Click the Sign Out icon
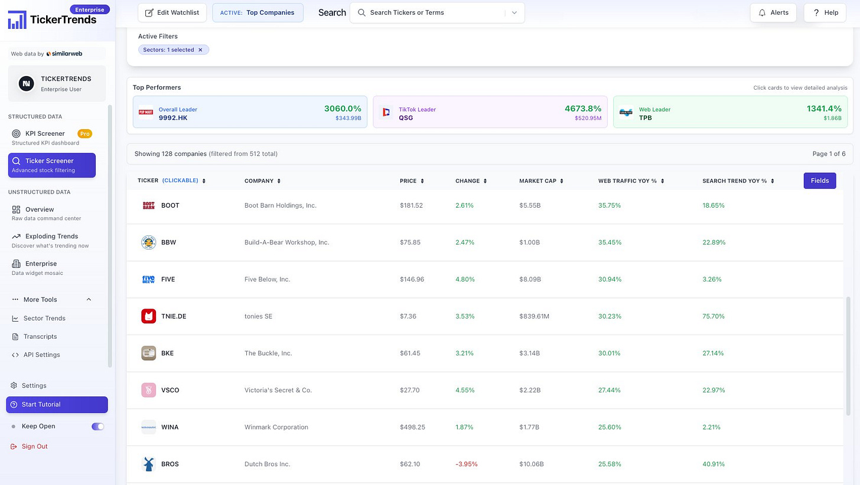Viewport: 860px width, 485px height. (14, 446)
